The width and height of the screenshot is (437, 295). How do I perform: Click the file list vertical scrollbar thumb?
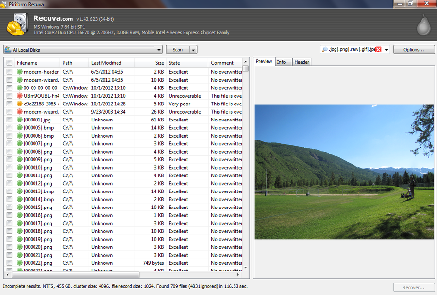point(246,69)
